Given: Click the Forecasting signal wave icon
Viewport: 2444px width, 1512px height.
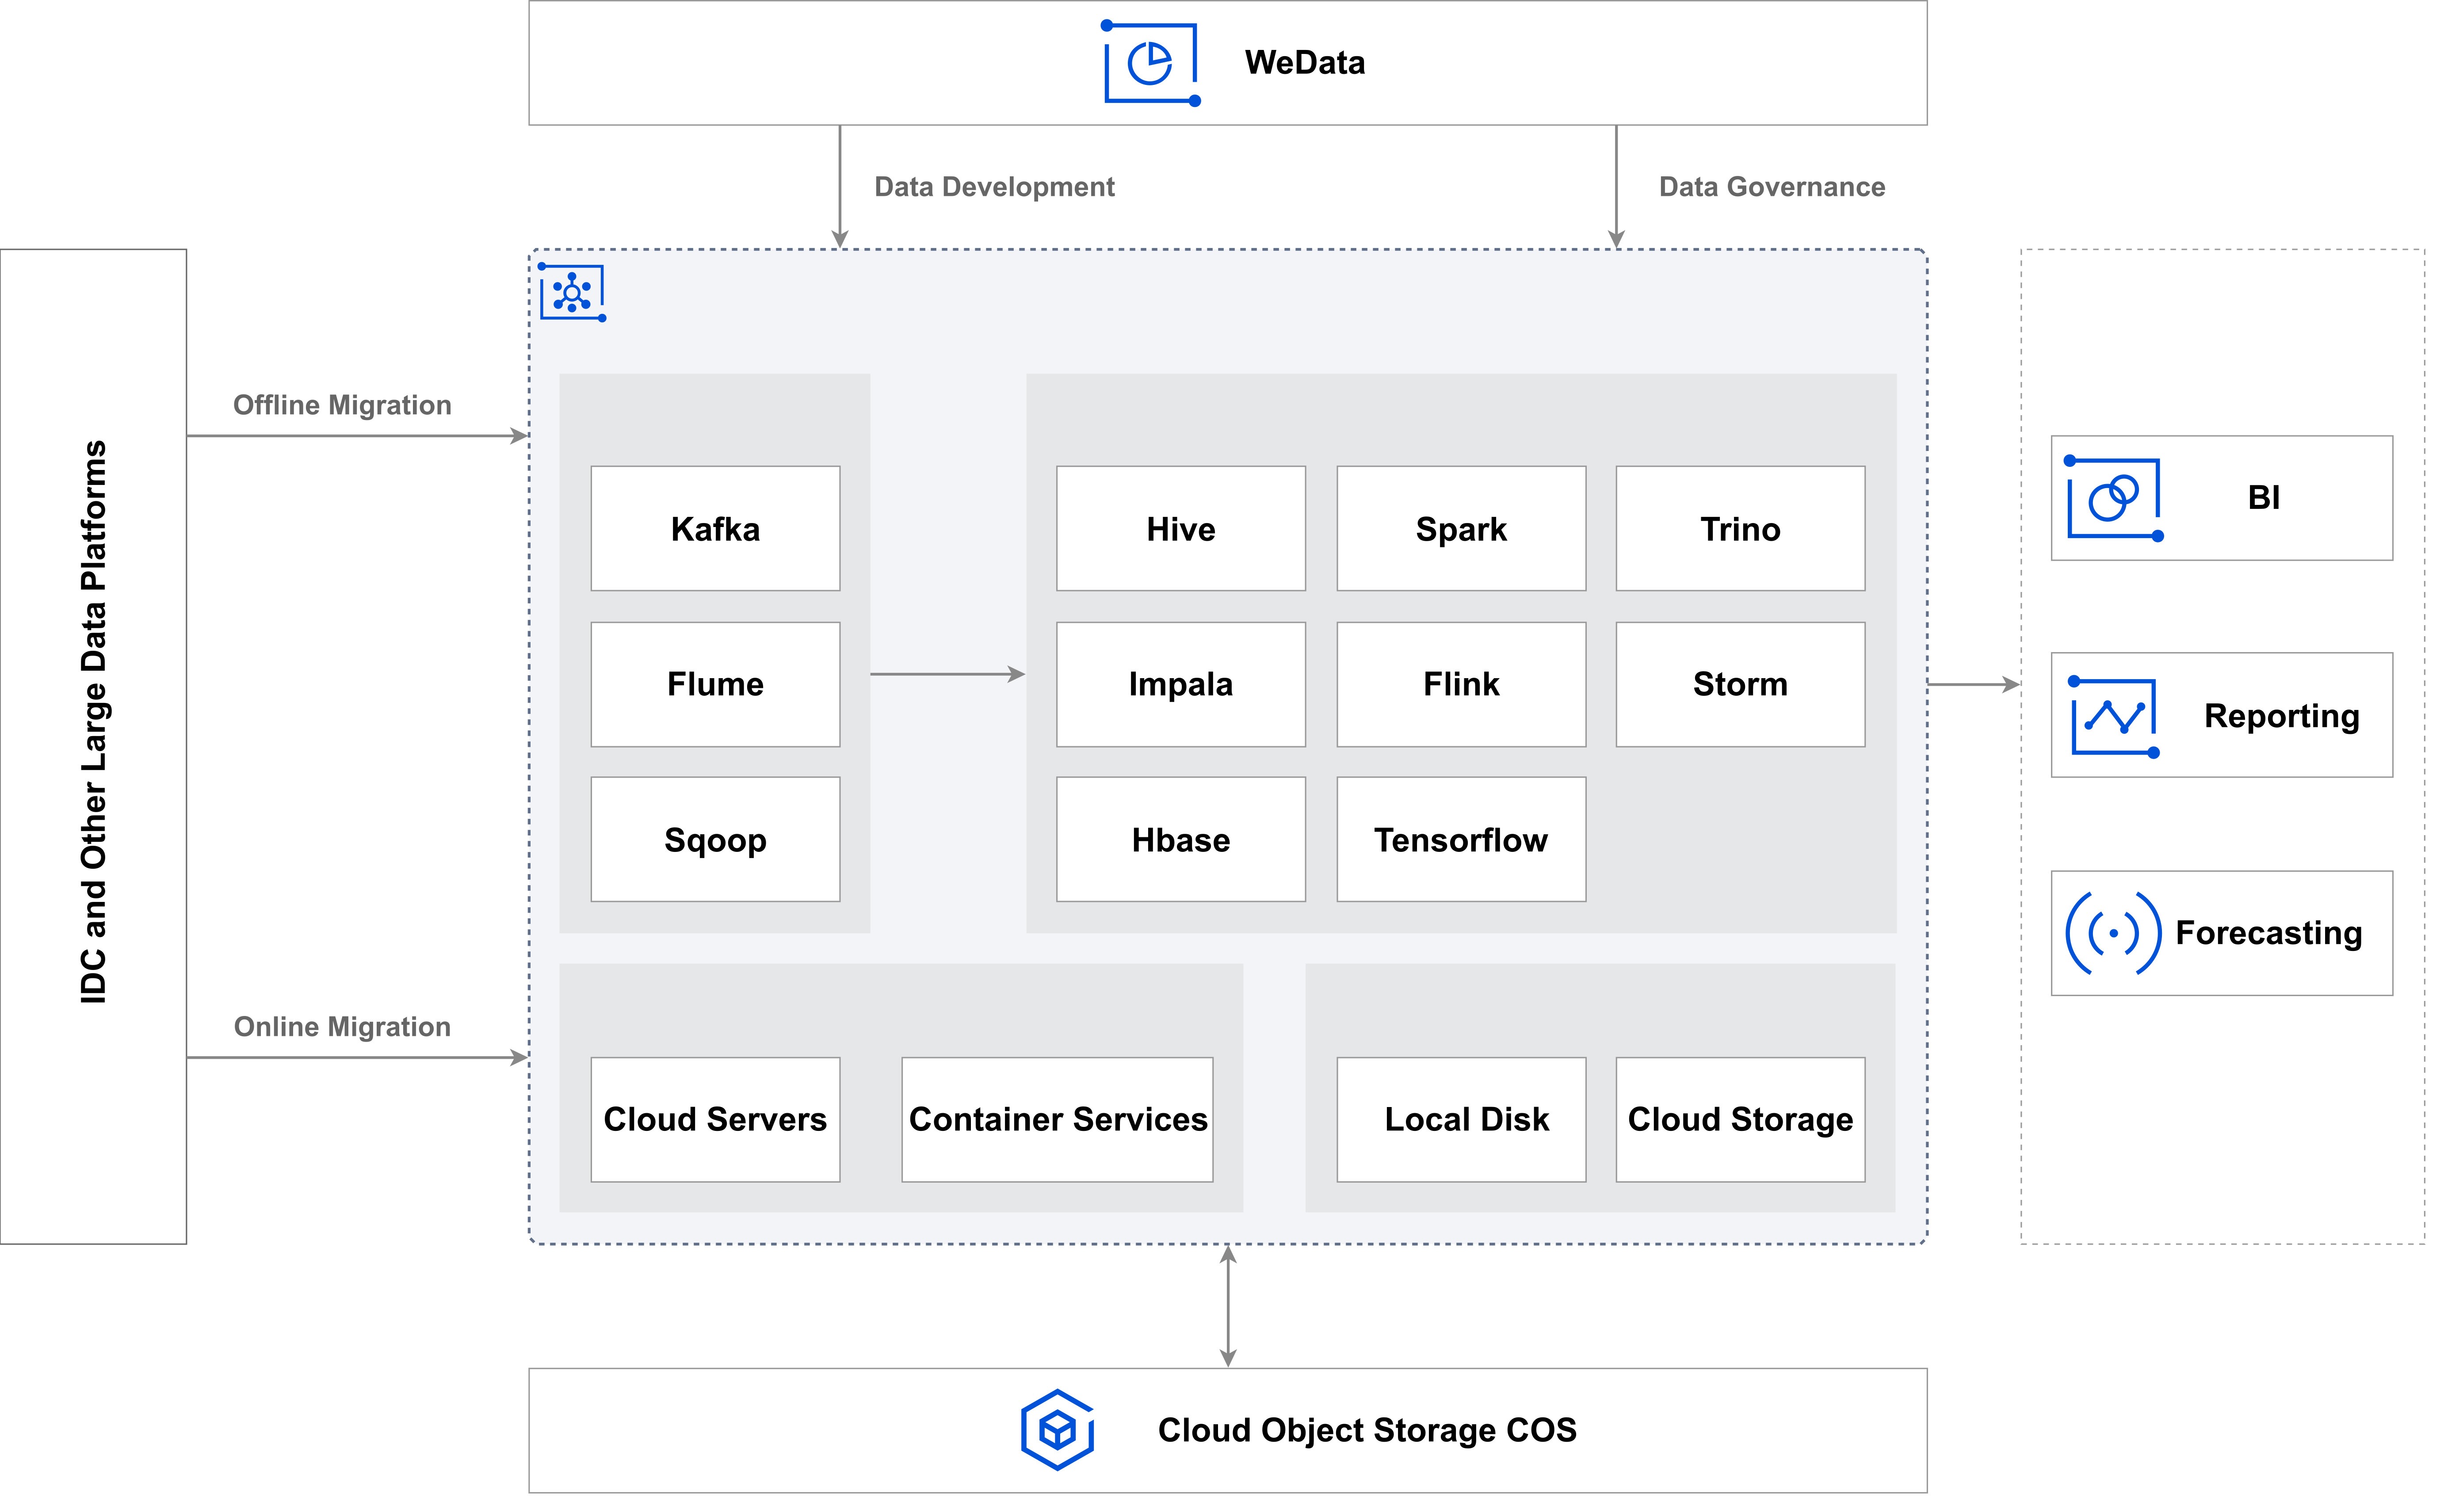Looking at the screenshot, I should 2113,933.
